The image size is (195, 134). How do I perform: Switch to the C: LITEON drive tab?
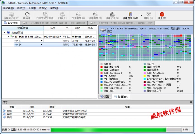(54, 23)
